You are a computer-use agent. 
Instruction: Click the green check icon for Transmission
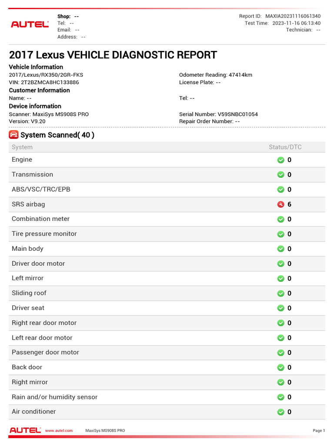[281, 175]
